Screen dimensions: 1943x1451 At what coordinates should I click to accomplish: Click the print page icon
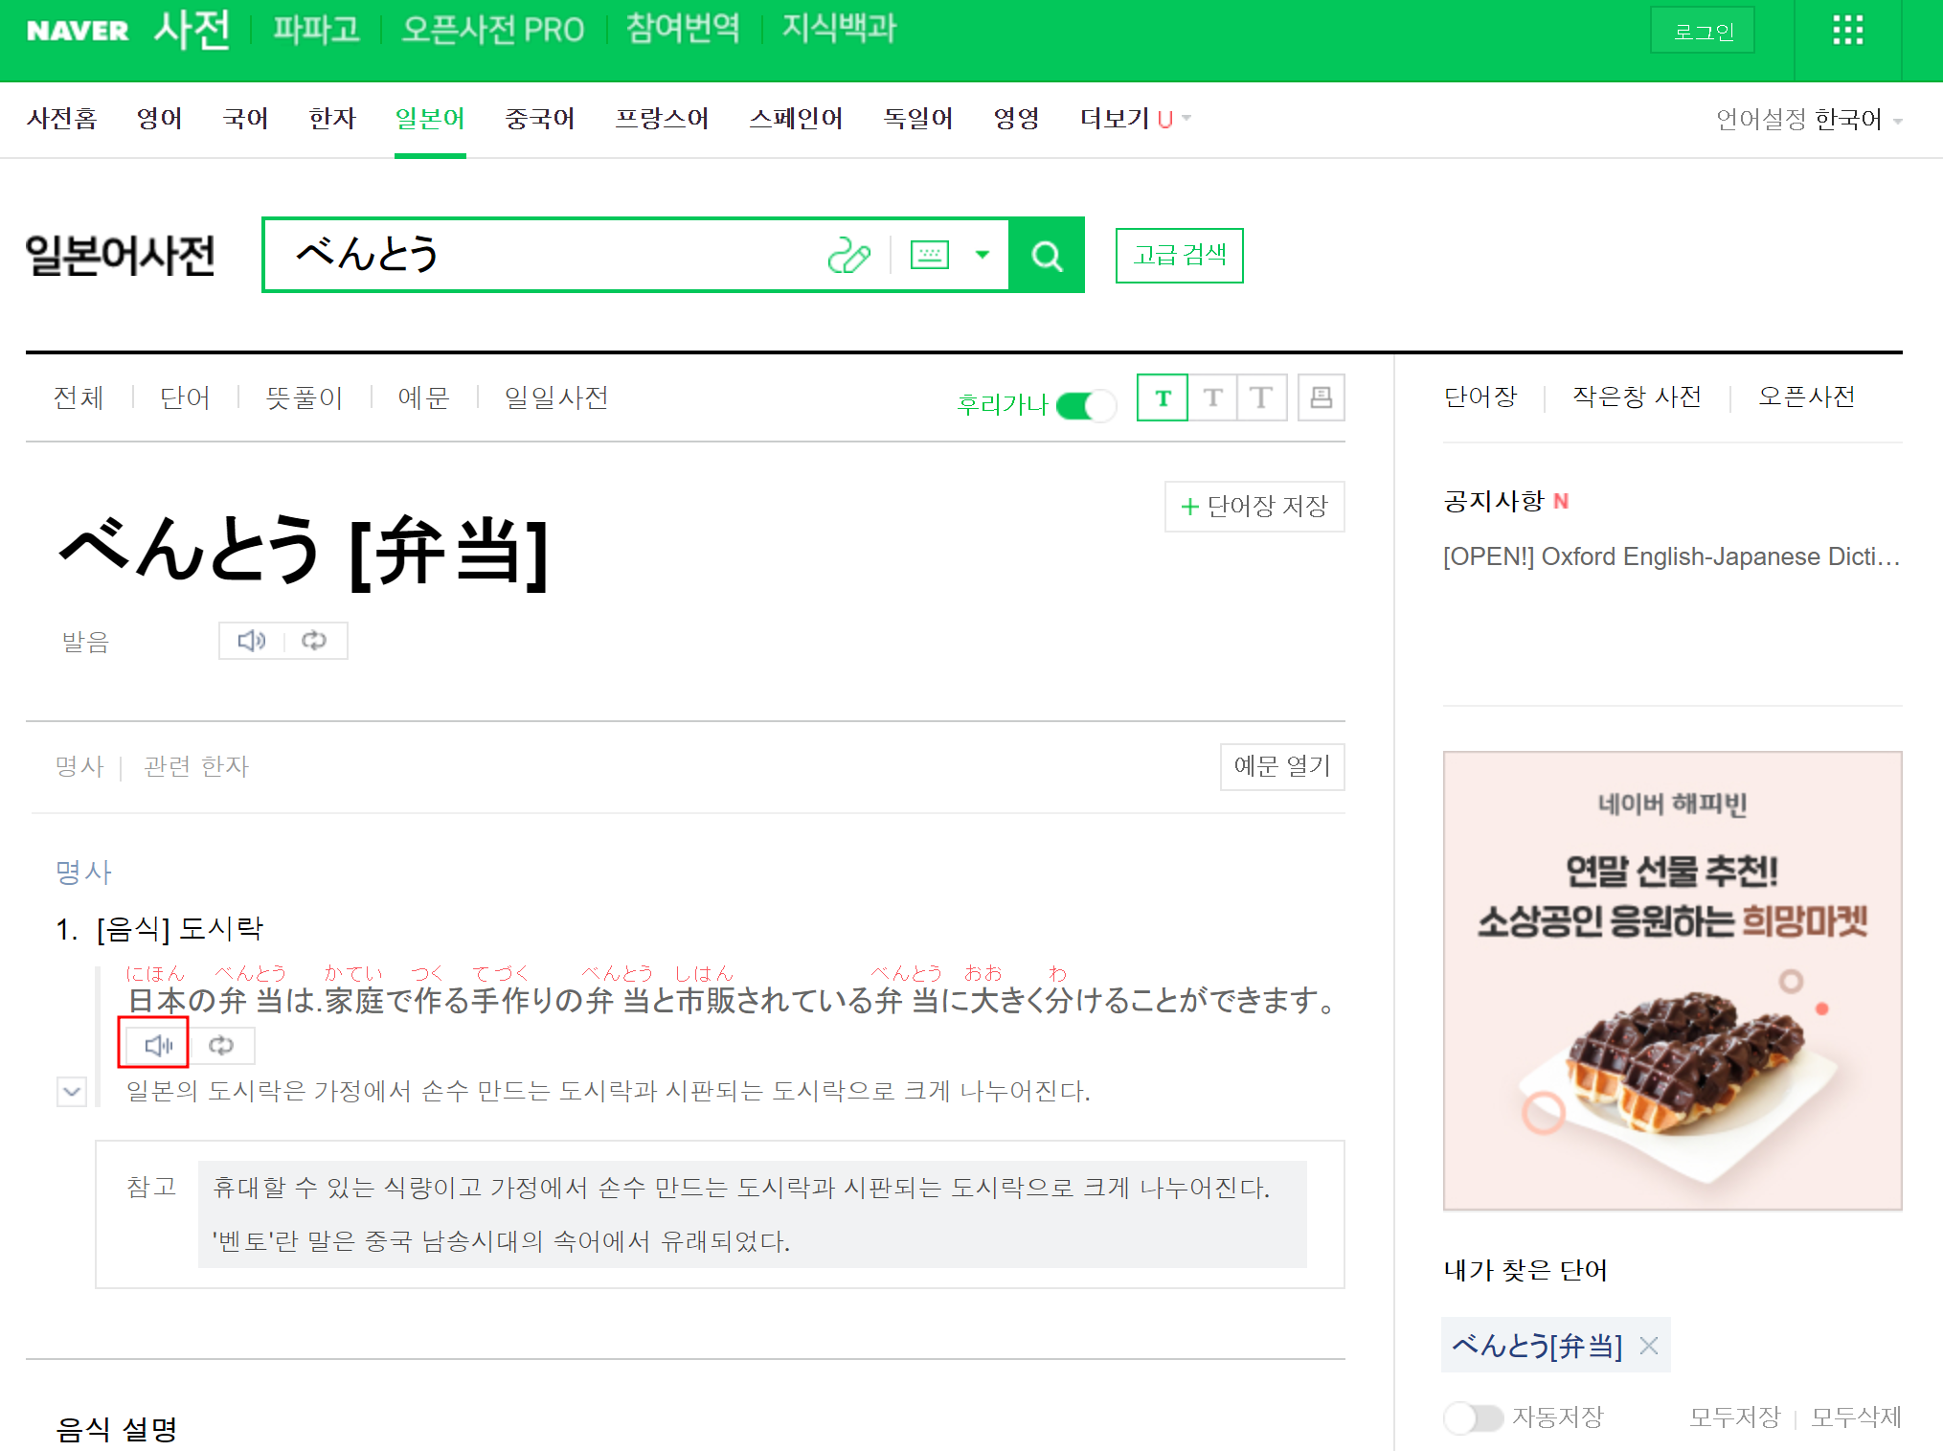[x=1321, y=397]
